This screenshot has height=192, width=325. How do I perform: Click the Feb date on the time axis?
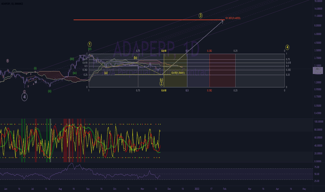pos(225,189)
